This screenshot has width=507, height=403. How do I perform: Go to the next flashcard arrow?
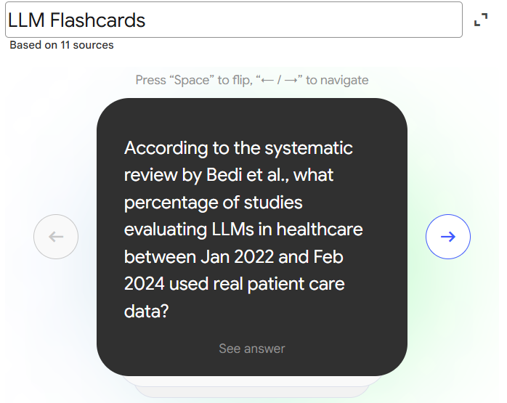point(448,237)
